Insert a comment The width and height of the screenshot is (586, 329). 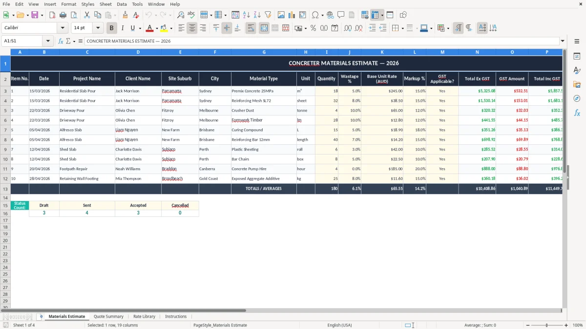341,15
